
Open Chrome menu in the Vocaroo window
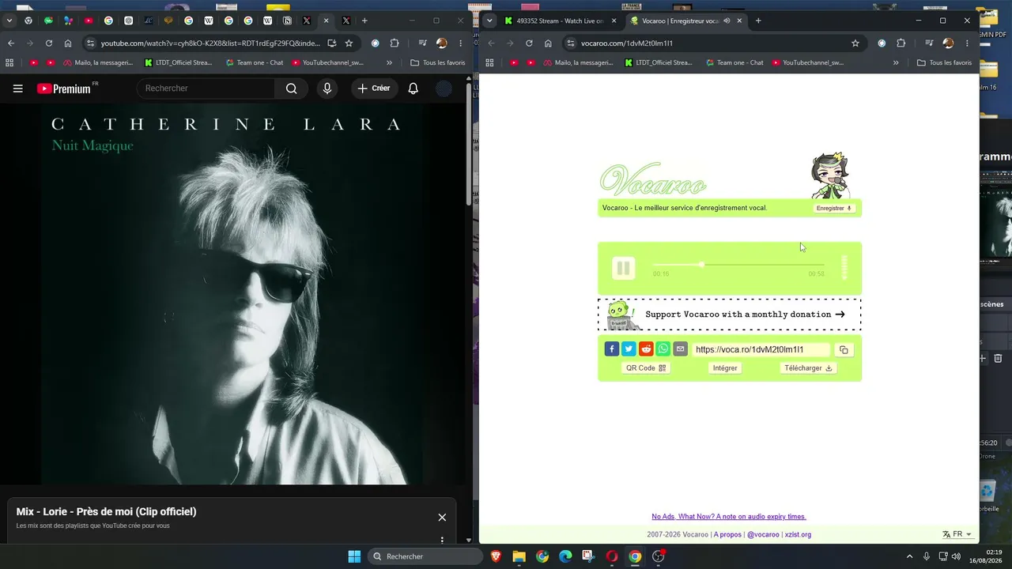(x=968, y=43)
